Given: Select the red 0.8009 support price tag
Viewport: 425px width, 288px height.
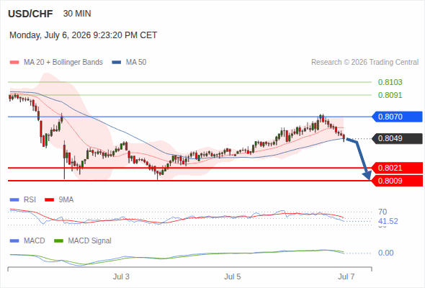Looking at the screenshot, I should (x=397, y=181).
